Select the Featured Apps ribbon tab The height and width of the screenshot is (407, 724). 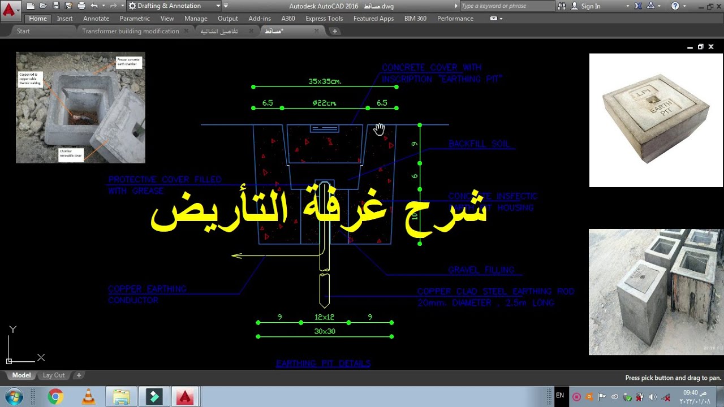tap(373, 19)
